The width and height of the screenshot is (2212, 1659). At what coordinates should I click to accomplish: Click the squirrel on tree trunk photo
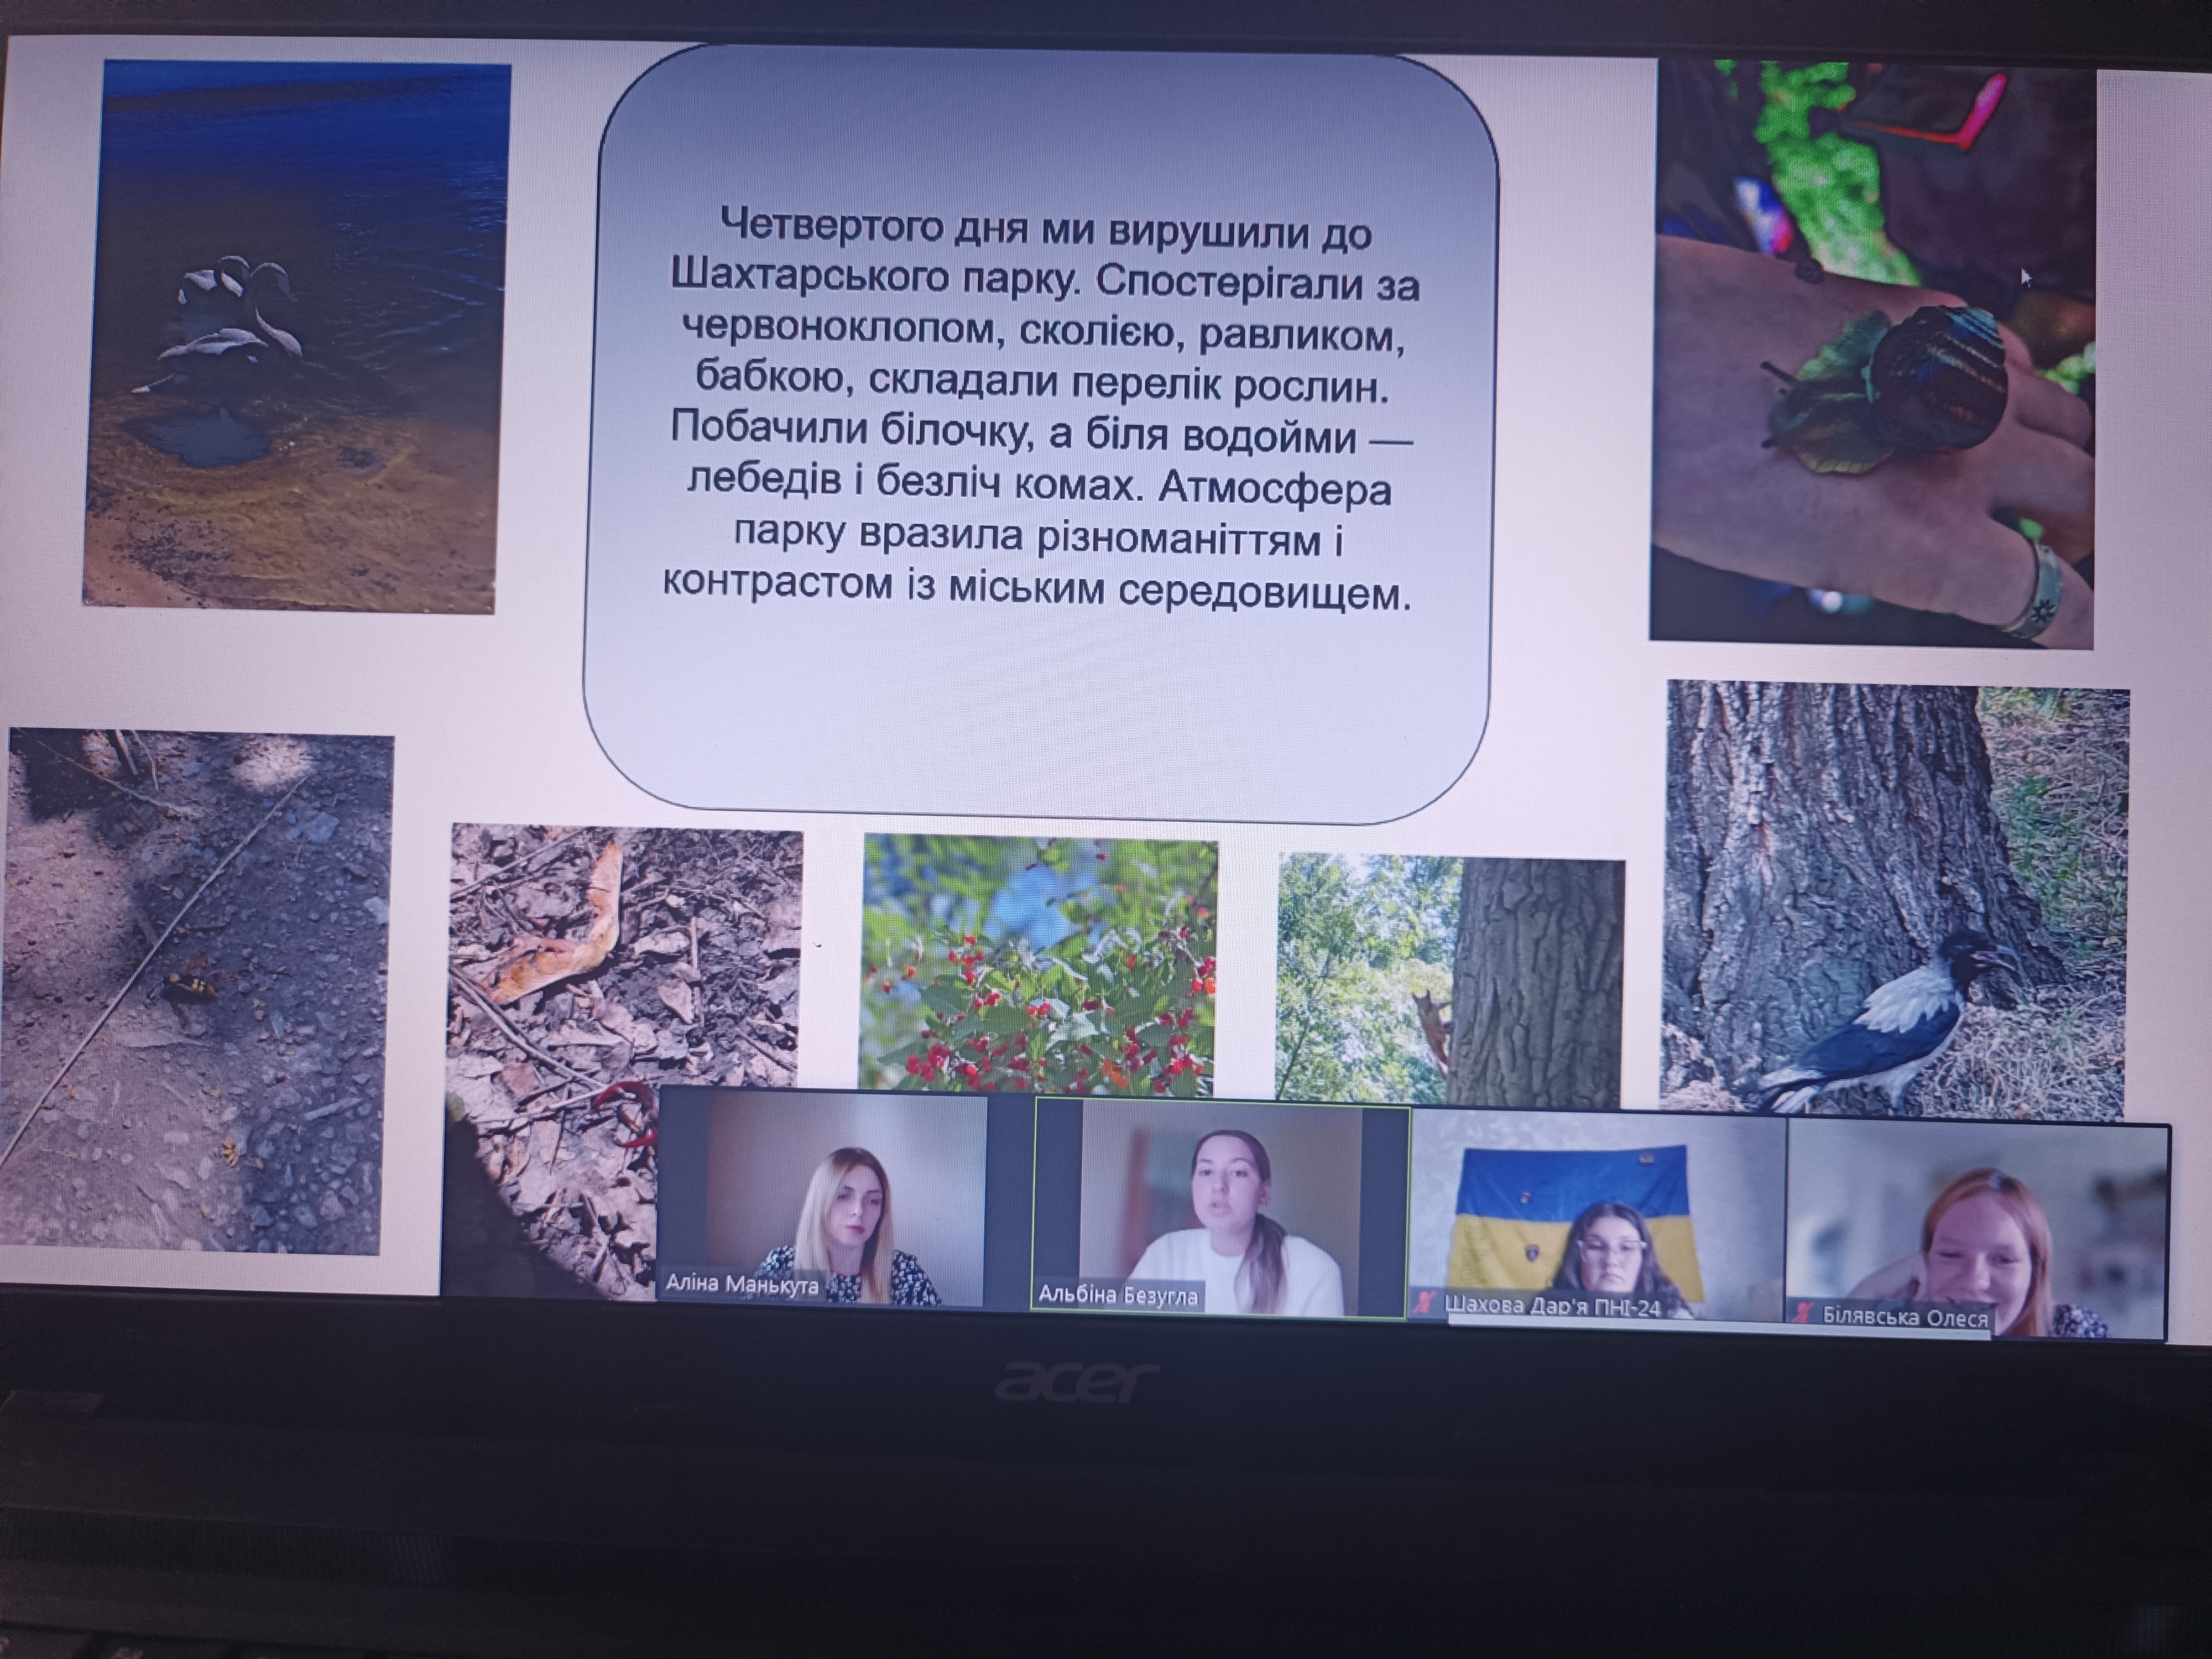point(1449,980)
